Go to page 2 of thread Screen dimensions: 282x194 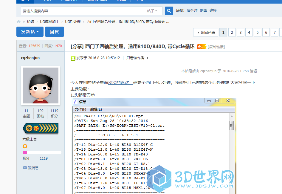232,33
